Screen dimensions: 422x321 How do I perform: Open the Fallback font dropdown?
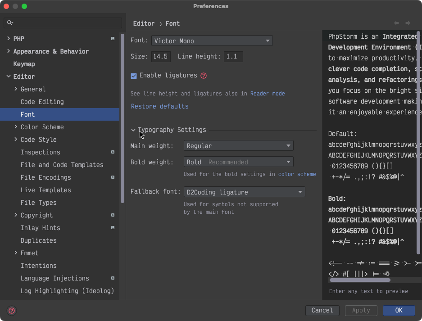(x=245, y=192)
